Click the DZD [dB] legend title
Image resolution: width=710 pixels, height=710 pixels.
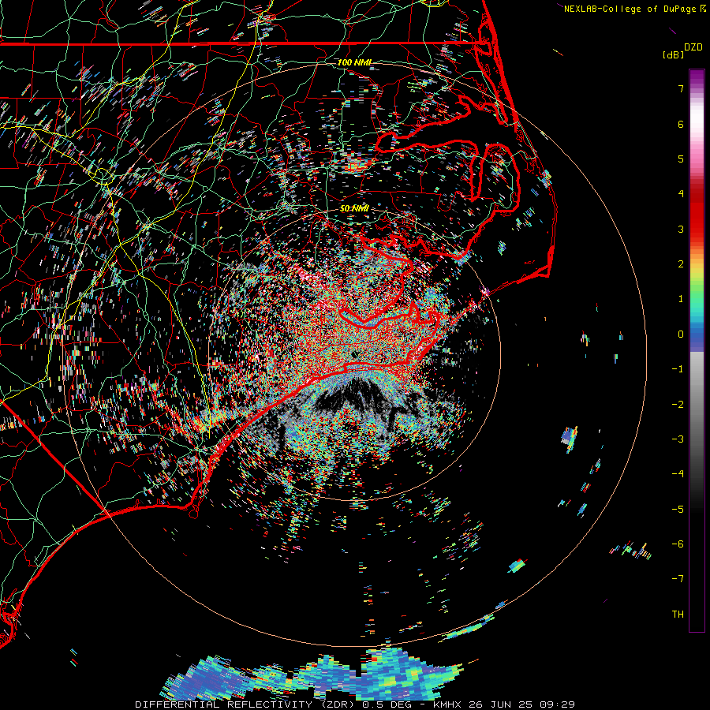click(x=682, y=50)
